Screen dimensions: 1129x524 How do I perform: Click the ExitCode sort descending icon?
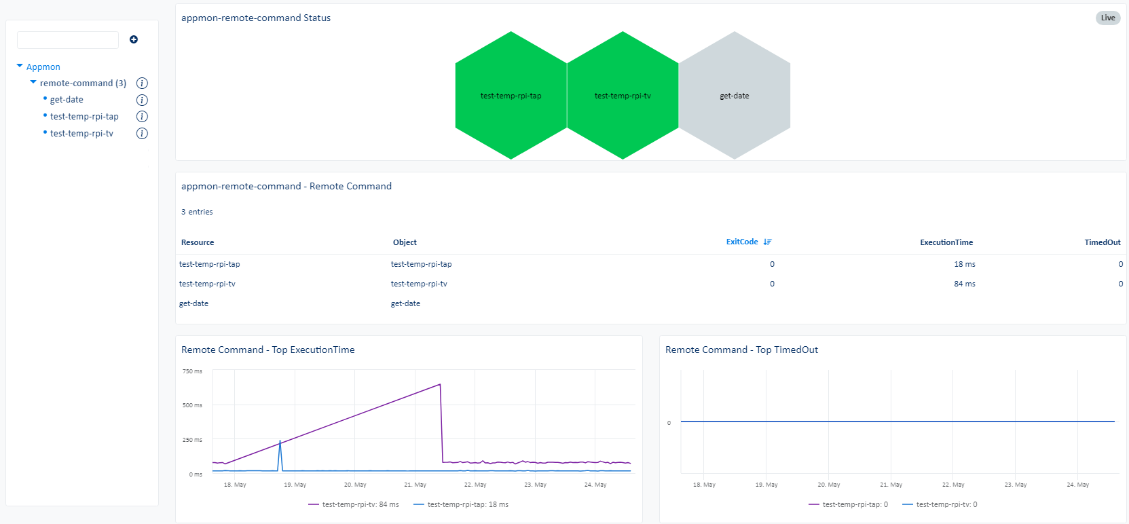coord(767,242)
